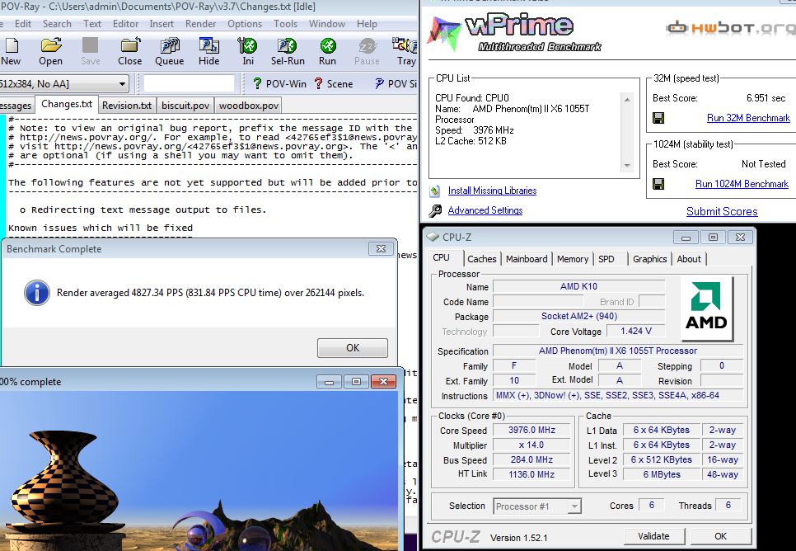796x551 pixels.
Task: Click the info icon in Benchmark Complete dialog
Action: click(37, 293)
